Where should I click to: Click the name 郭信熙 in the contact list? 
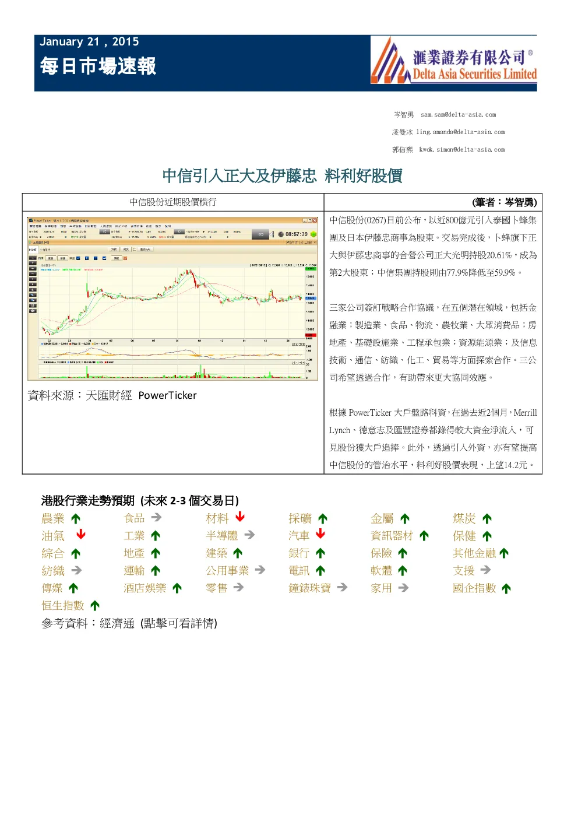[402, 150]
